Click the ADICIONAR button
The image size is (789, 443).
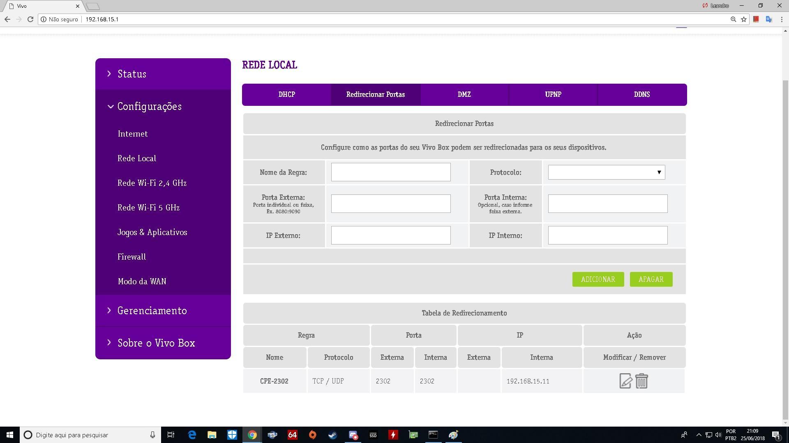(x=598, y=279)
